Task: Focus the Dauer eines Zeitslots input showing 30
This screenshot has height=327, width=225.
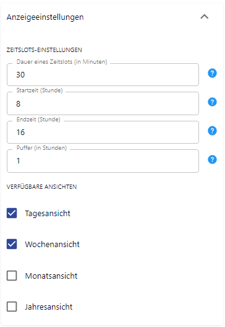Action: click(103, 75)
